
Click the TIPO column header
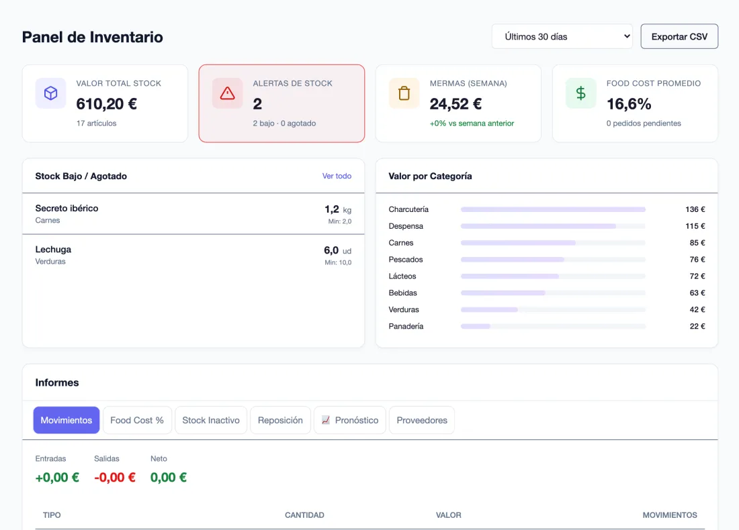coord(52,515)
